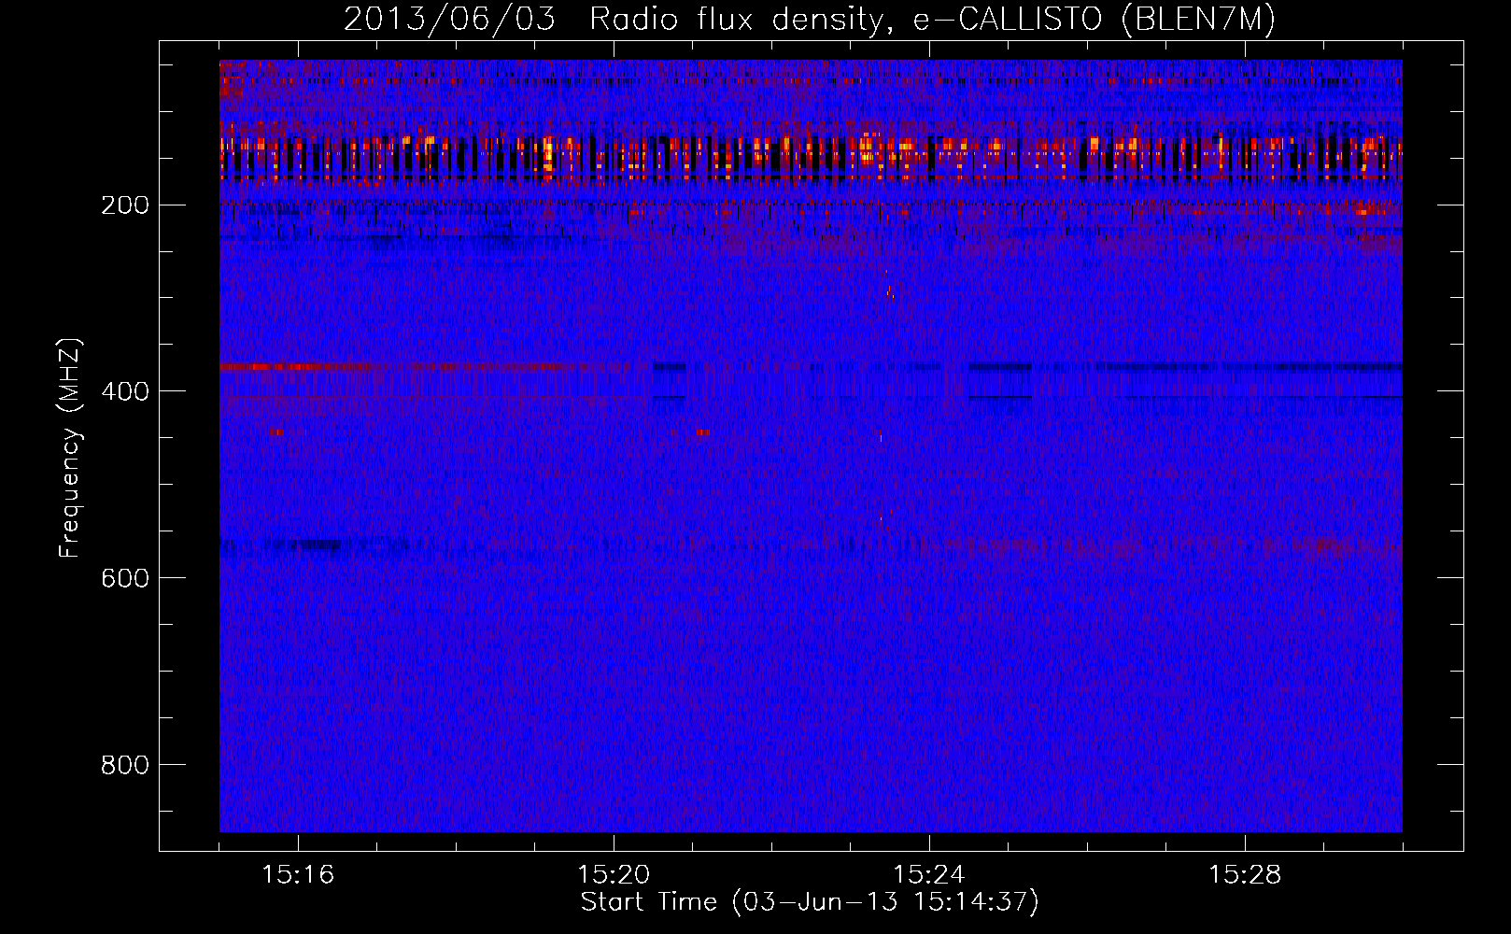Viewport: 1511px width, 934px height.
Task: Click the 15:20 time tick label
Action: point(614,875)
